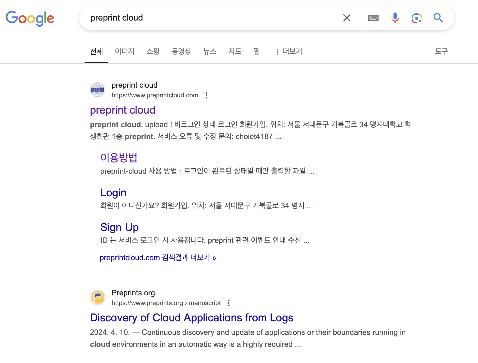This screenshot has height=363, width=478.
Task: Open the Sign Up sitelink
Action: [x=119, y=227]
